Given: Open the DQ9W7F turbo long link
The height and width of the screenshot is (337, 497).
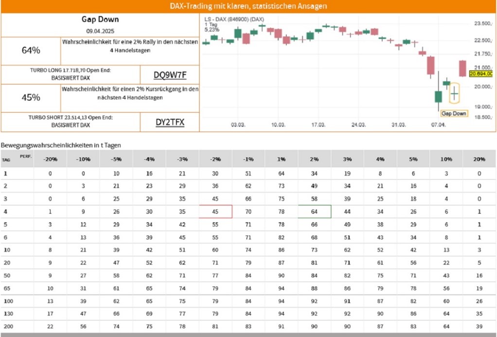Looking at the screenshot, I should 170,75.
